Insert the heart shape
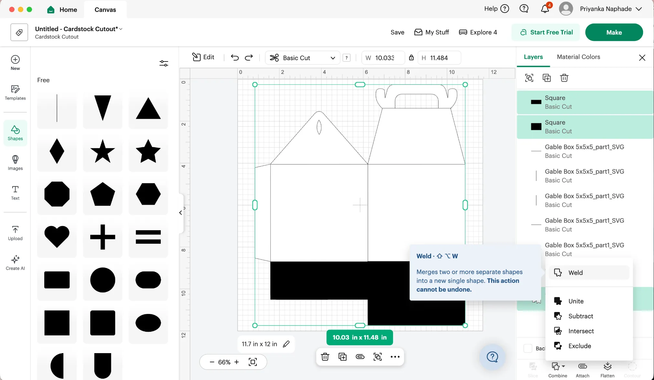This screenshot has width=654, height=380. point(57,237)
